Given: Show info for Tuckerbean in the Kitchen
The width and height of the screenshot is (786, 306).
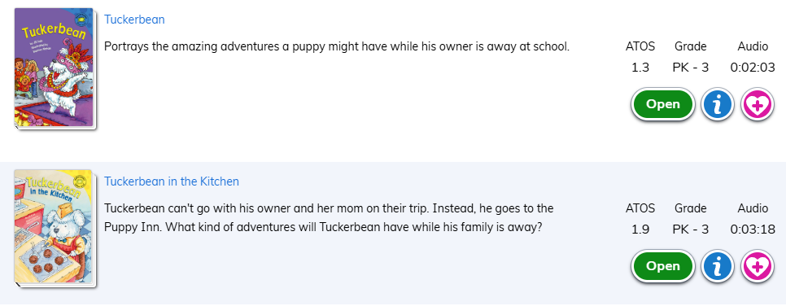Looking at the screenshot, I should pos(718,266).
